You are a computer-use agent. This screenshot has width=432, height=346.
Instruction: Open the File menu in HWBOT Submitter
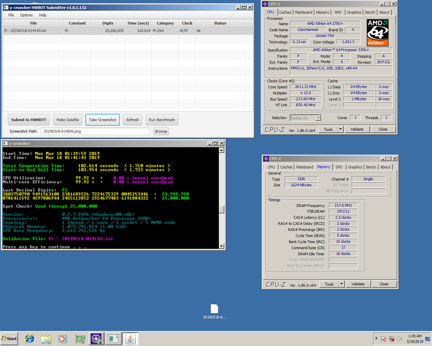pyautogui.click(x=11, y=15)
